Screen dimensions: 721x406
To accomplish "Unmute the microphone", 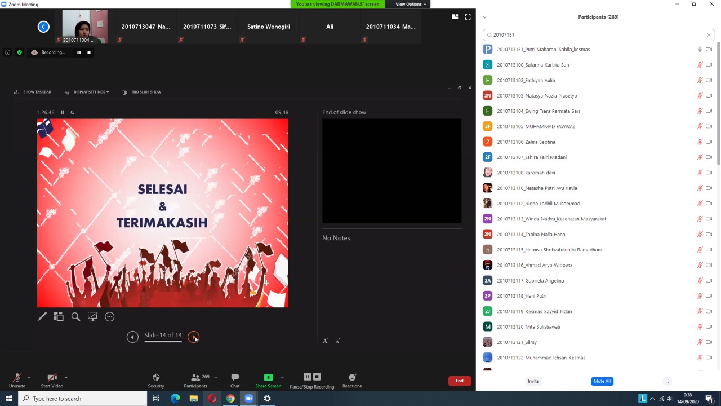I will click(17, 381).
